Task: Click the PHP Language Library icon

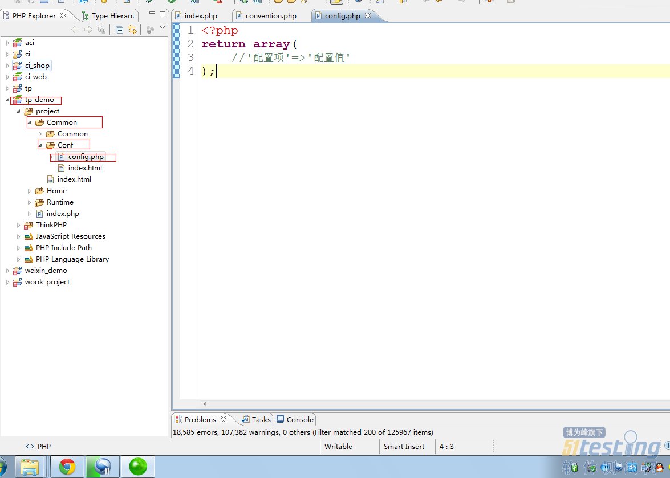Action: [x=29, y=259]
